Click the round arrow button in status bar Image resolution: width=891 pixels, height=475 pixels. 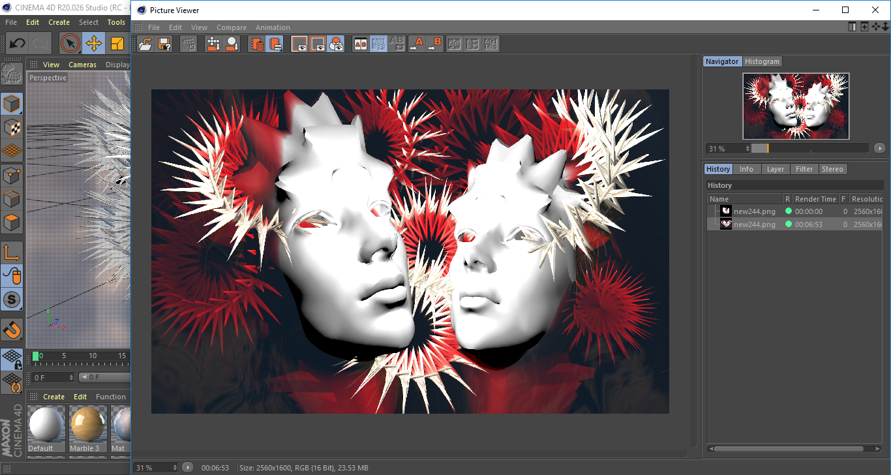tap(188, 467)
